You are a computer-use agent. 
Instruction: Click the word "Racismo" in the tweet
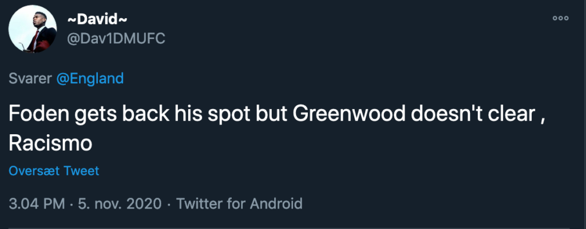(50, 143)
